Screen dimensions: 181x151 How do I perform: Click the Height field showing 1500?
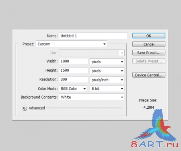coord(74,70)
